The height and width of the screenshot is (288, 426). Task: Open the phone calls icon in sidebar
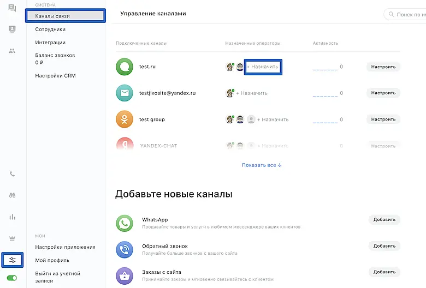pos(12,175)
